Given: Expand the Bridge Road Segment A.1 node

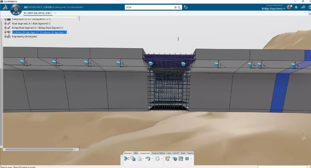Looking at the screenshot, I should click(6, 28).
